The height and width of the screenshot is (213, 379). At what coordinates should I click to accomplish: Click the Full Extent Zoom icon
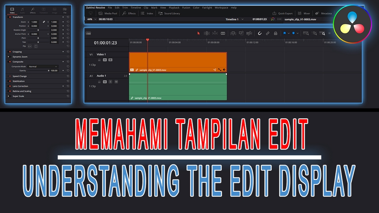tap(306, 33)
